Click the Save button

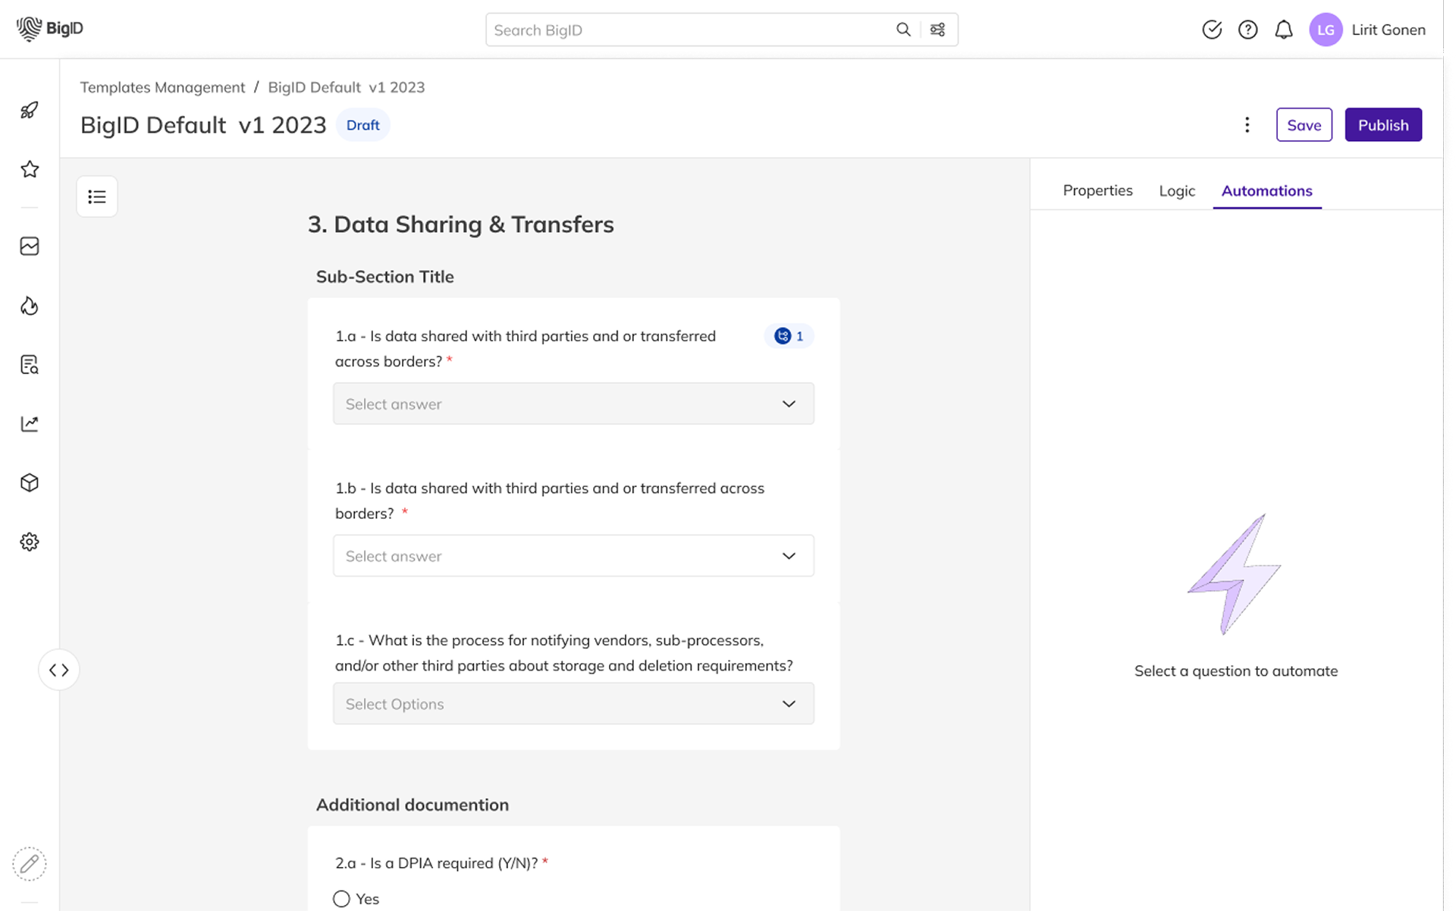pyautogui.click(x=1304, y=125)
